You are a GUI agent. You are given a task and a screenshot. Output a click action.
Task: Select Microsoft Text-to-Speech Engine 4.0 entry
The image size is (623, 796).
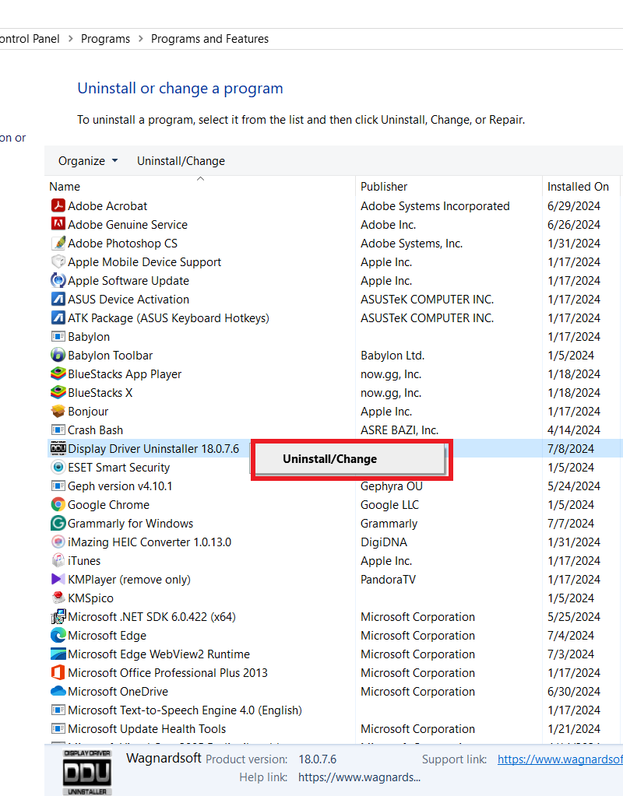point(335,710)
